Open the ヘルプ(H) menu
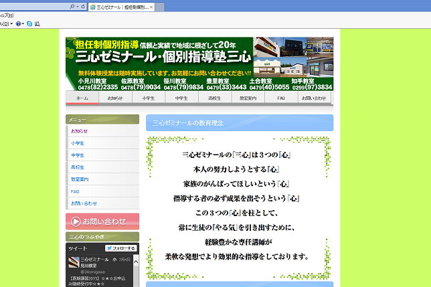 (7, 15)
